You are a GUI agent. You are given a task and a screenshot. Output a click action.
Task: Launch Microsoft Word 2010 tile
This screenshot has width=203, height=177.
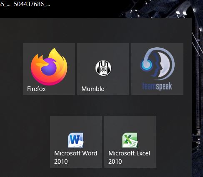(x=76, y=142)
